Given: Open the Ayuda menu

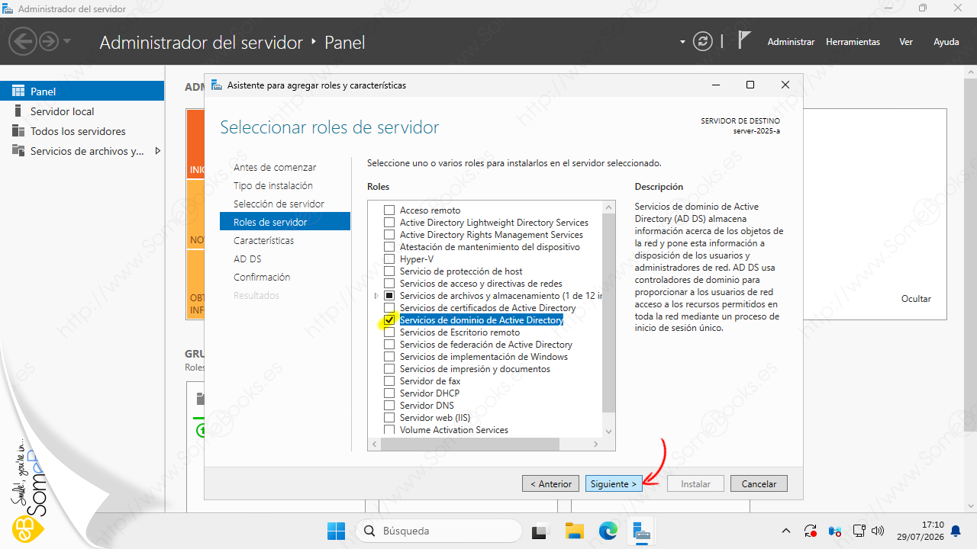Looking at the screenshot, I should [x=946, y=42].
